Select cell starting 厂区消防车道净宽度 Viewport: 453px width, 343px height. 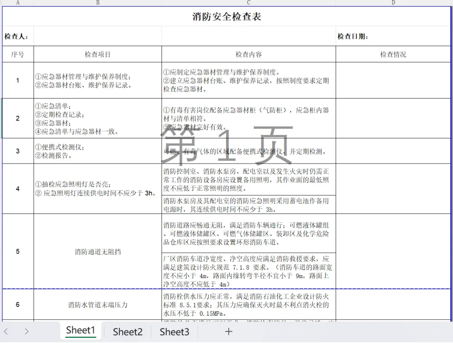click(x=249, y=271)
